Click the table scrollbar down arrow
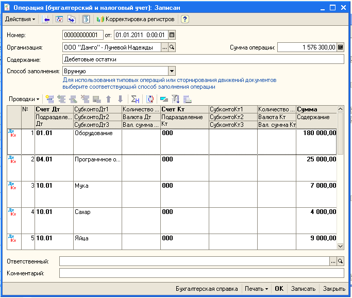Screen dimensions: 352x298 click(x=340, y=246)
